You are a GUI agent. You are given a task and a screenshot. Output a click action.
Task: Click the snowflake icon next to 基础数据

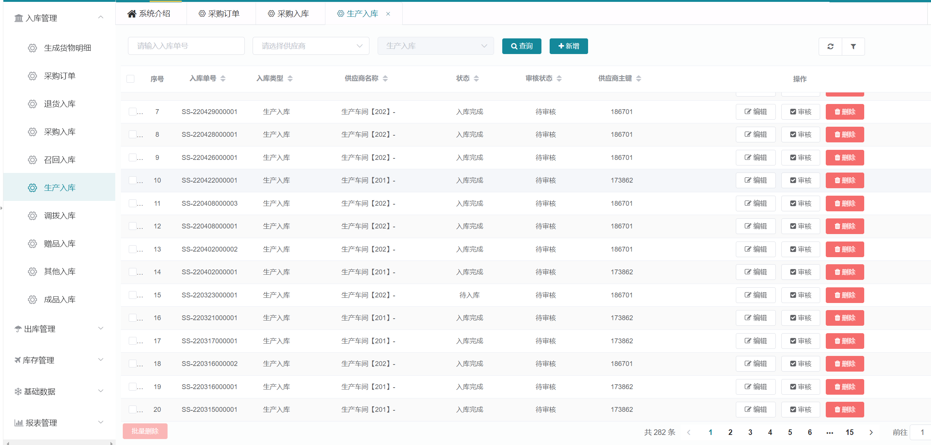18,391
